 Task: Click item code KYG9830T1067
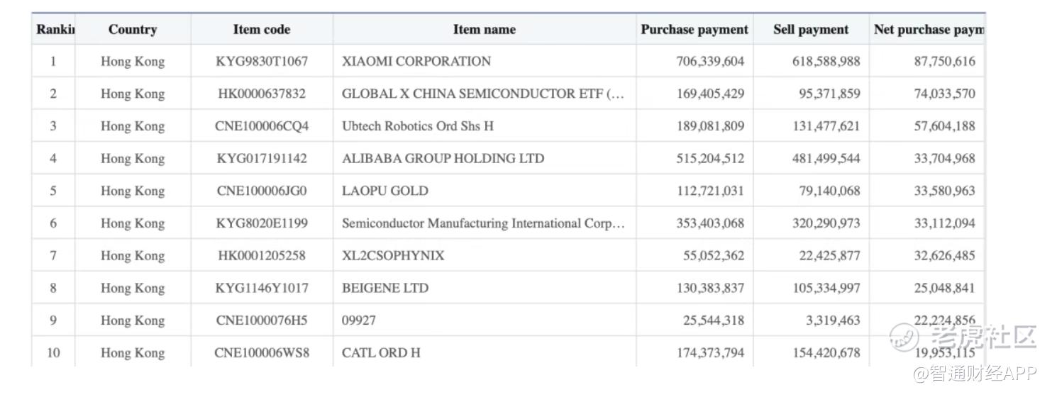(x=262, y=62)
